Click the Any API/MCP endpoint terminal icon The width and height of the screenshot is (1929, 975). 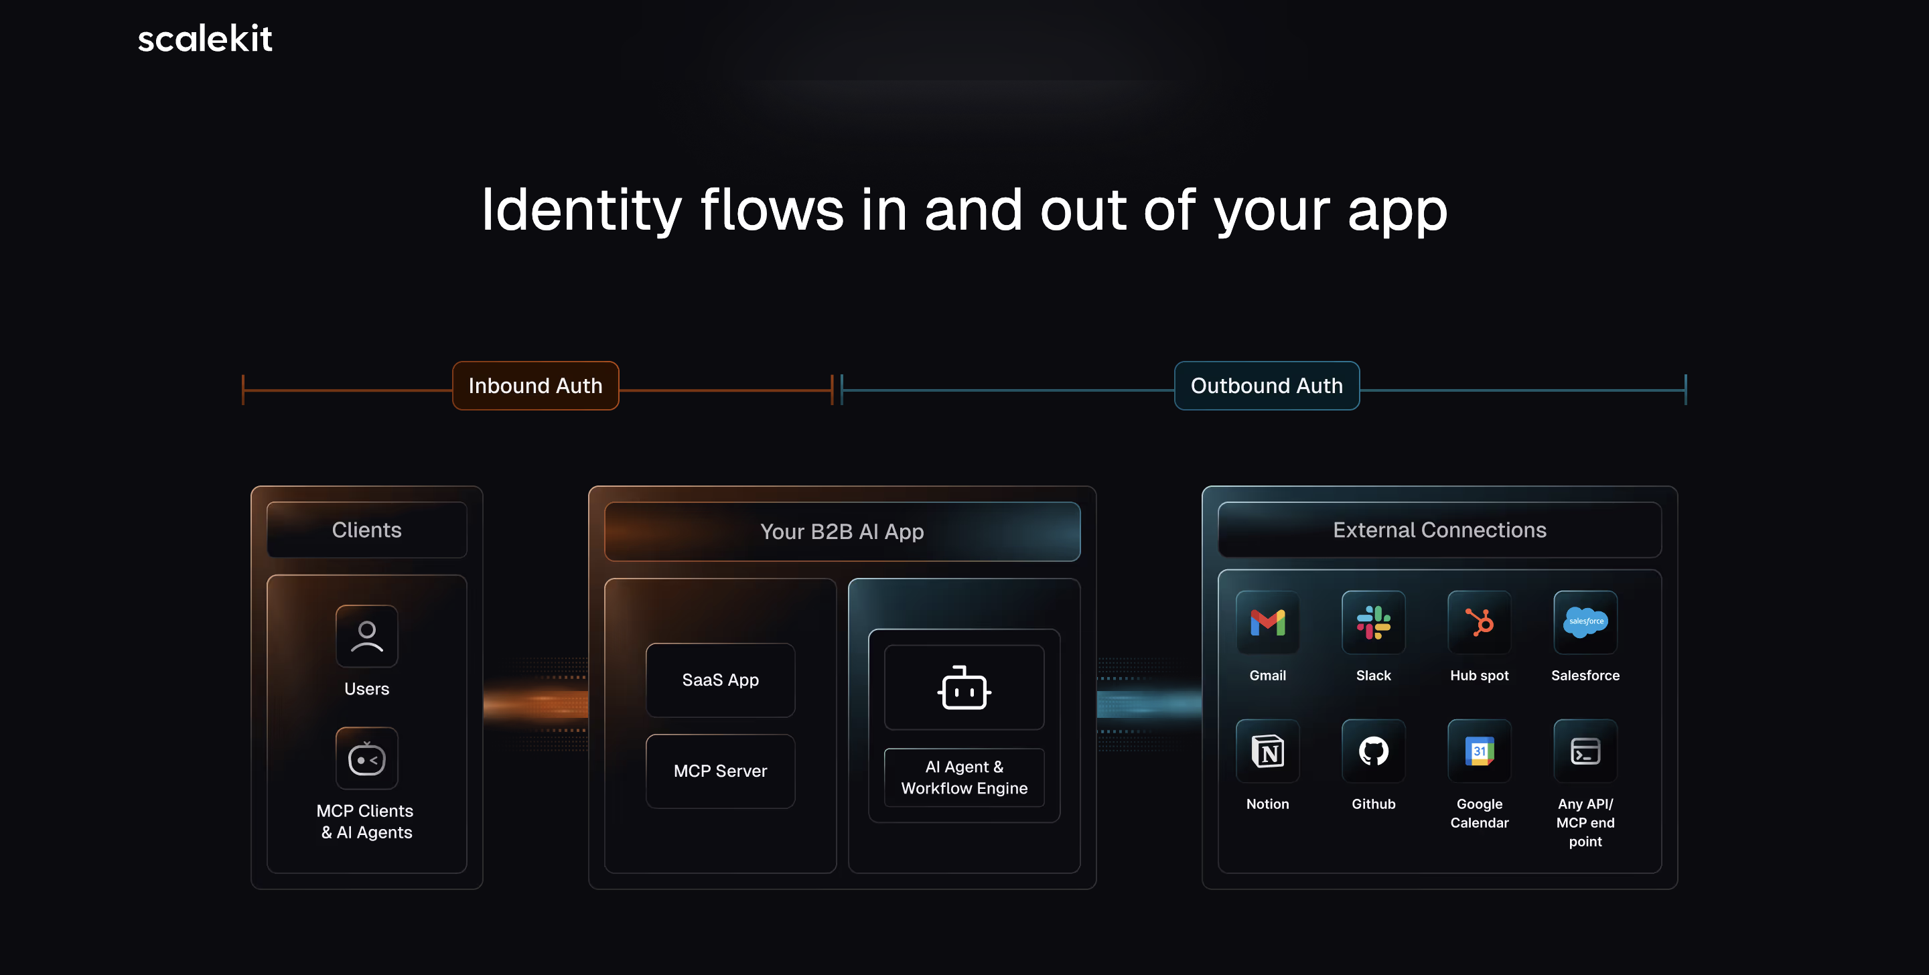tap(1585, 751)
